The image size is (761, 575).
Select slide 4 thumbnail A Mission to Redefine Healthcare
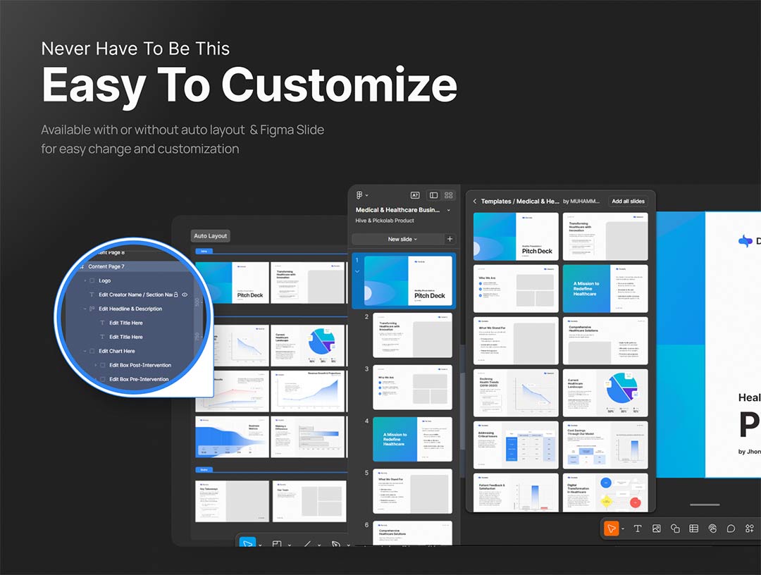(412, 439)
